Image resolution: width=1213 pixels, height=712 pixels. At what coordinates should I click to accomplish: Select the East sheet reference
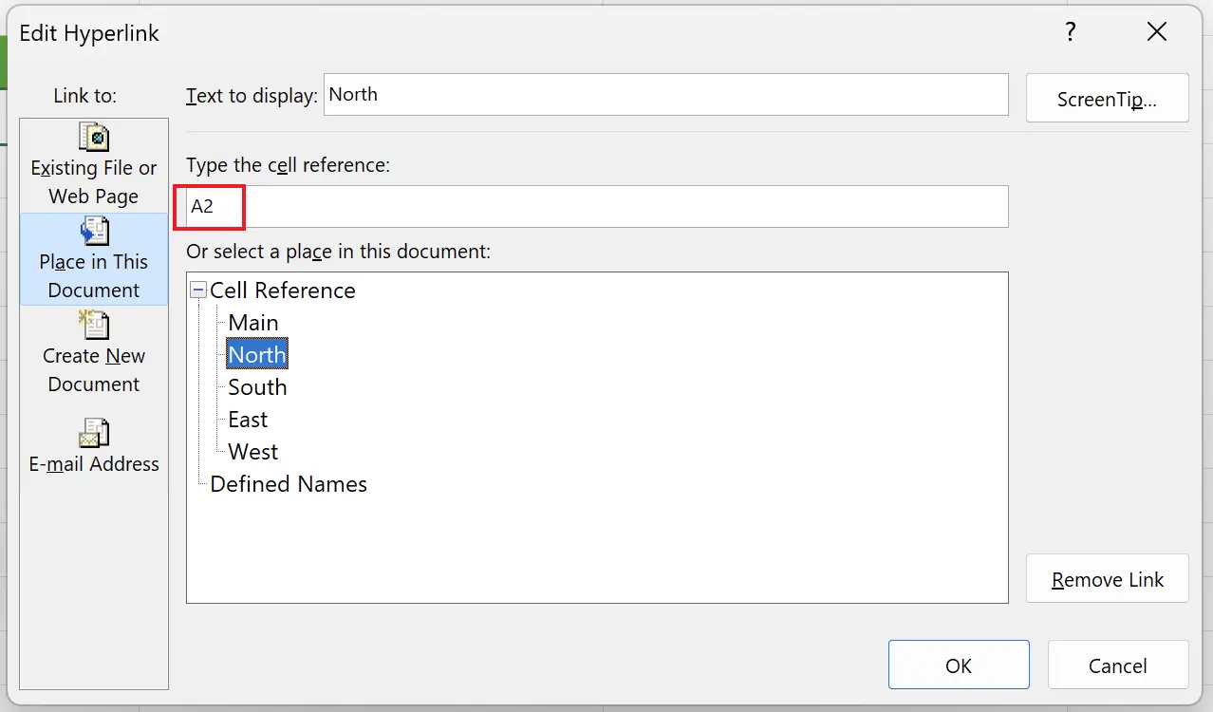pyautogui.click(x=247, y=419)
